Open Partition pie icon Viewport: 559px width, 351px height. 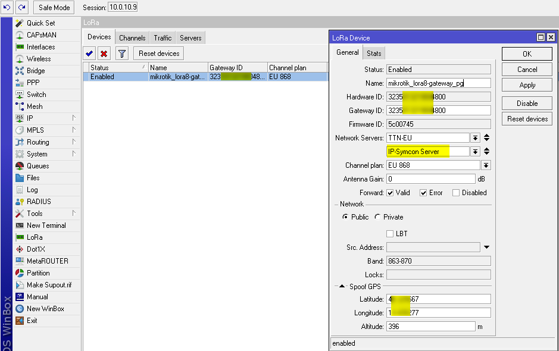(20, 273)
